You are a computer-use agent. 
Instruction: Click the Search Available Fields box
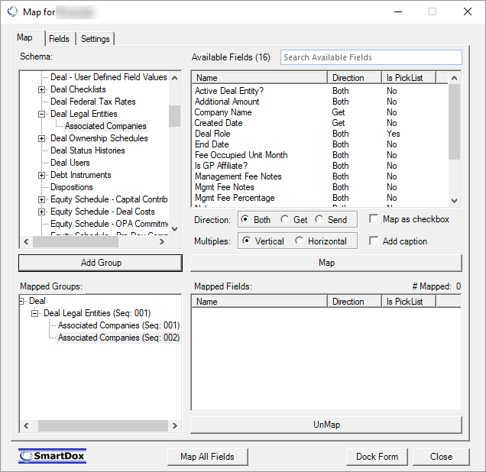pos(371,57)
